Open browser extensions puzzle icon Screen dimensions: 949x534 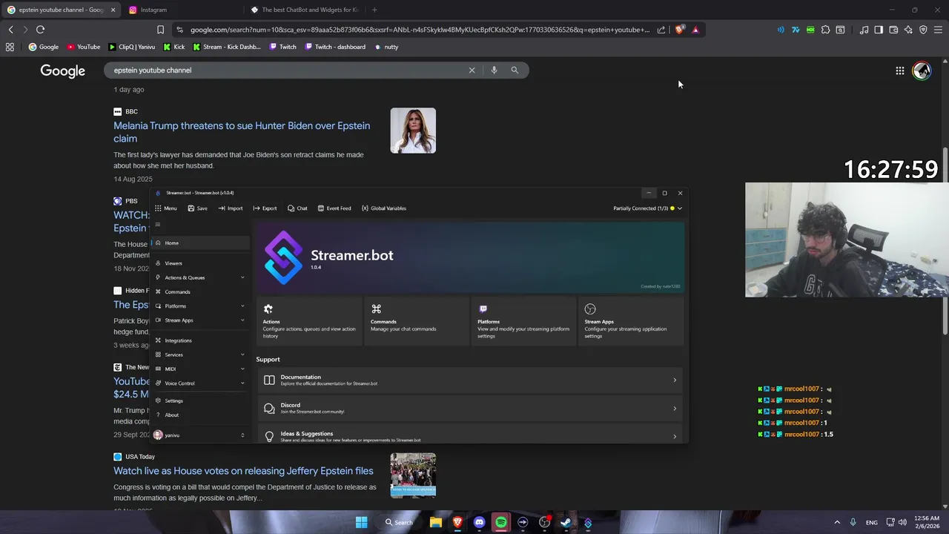click(825, 30)
